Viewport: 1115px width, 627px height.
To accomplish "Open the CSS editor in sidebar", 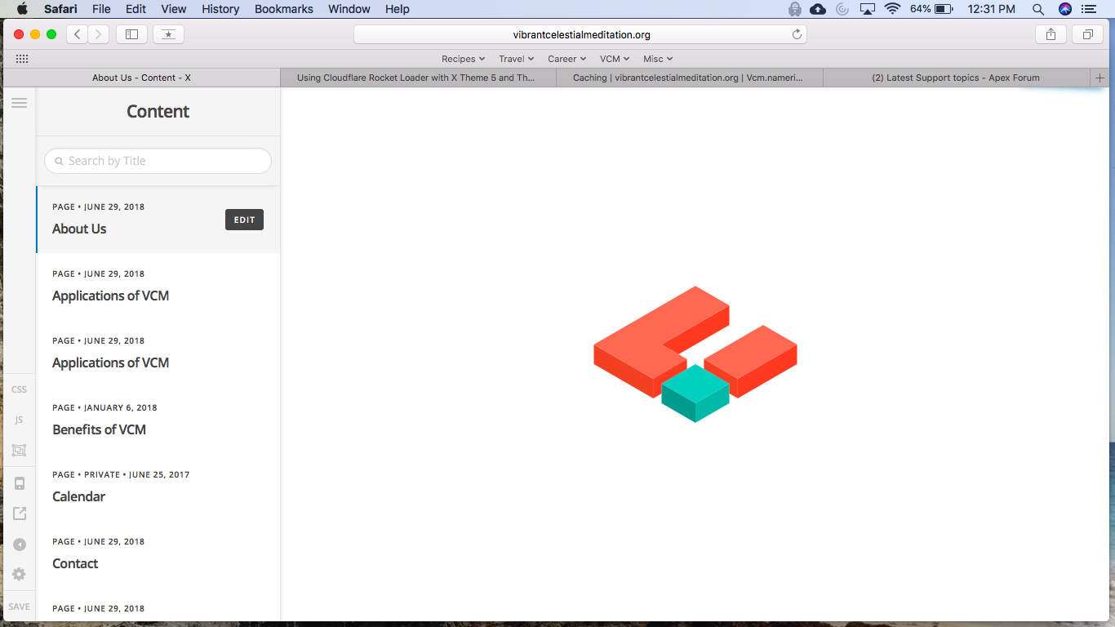I will pos(19,389).
